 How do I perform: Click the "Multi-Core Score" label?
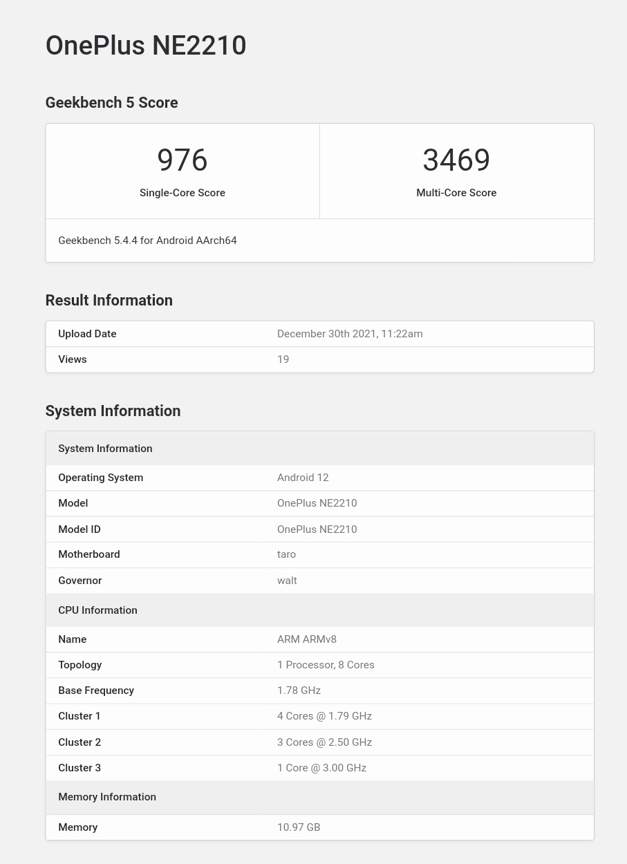(x=456, y=193)
